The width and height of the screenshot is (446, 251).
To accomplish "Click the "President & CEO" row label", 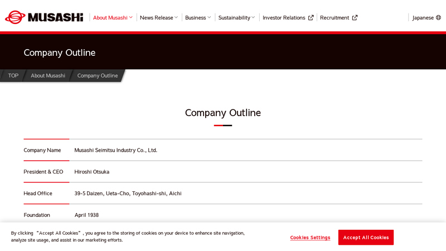I will pyautogui.click(x=43, y=172).
